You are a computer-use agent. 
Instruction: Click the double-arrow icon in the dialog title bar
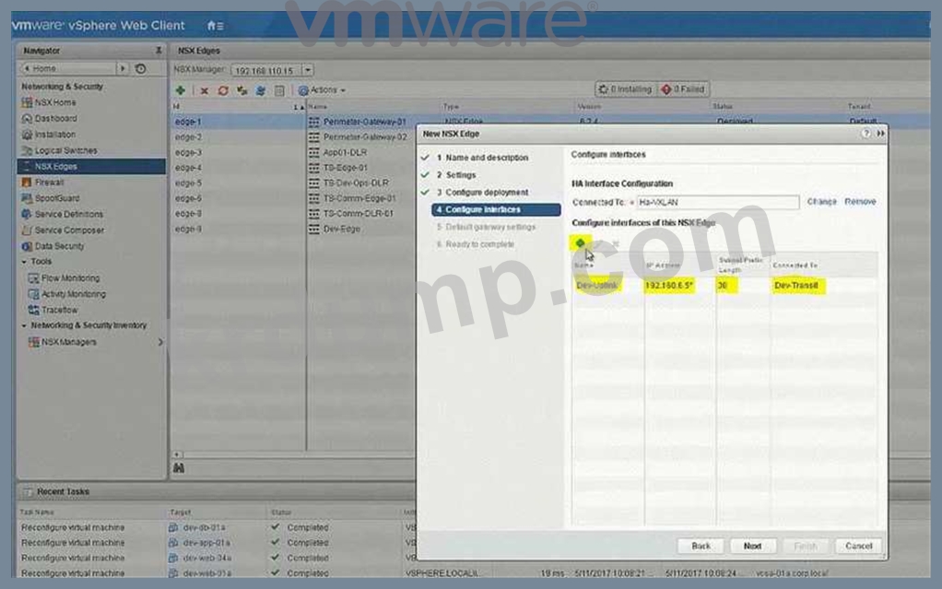coord(880,134)
